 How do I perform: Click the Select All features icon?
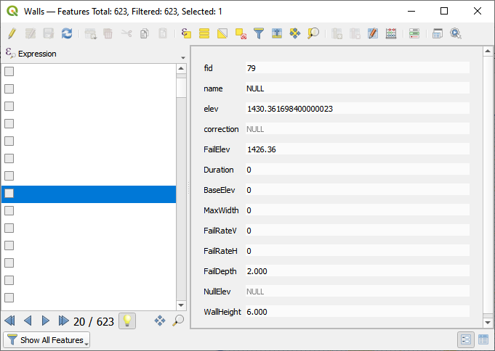point(204,33)
